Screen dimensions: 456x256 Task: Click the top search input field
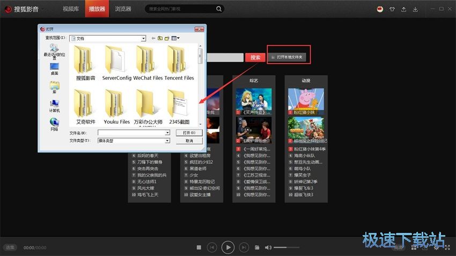[x=180, y=9]
